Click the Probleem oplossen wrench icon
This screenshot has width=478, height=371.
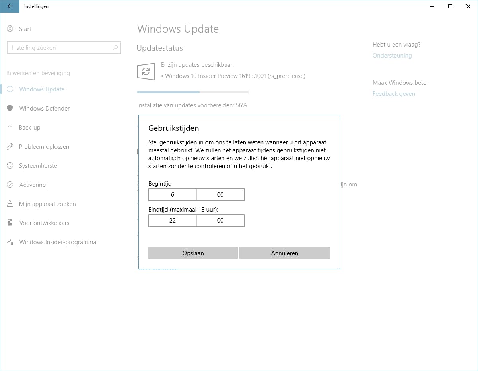[x=10, y=147]
